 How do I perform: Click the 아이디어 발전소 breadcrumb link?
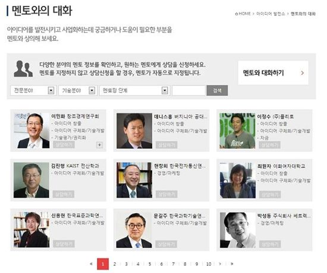[x=271, y=14]
